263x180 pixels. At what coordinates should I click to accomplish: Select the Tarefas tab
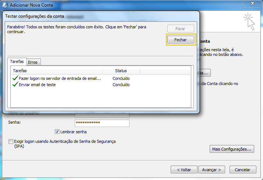(x=17, y=62)
